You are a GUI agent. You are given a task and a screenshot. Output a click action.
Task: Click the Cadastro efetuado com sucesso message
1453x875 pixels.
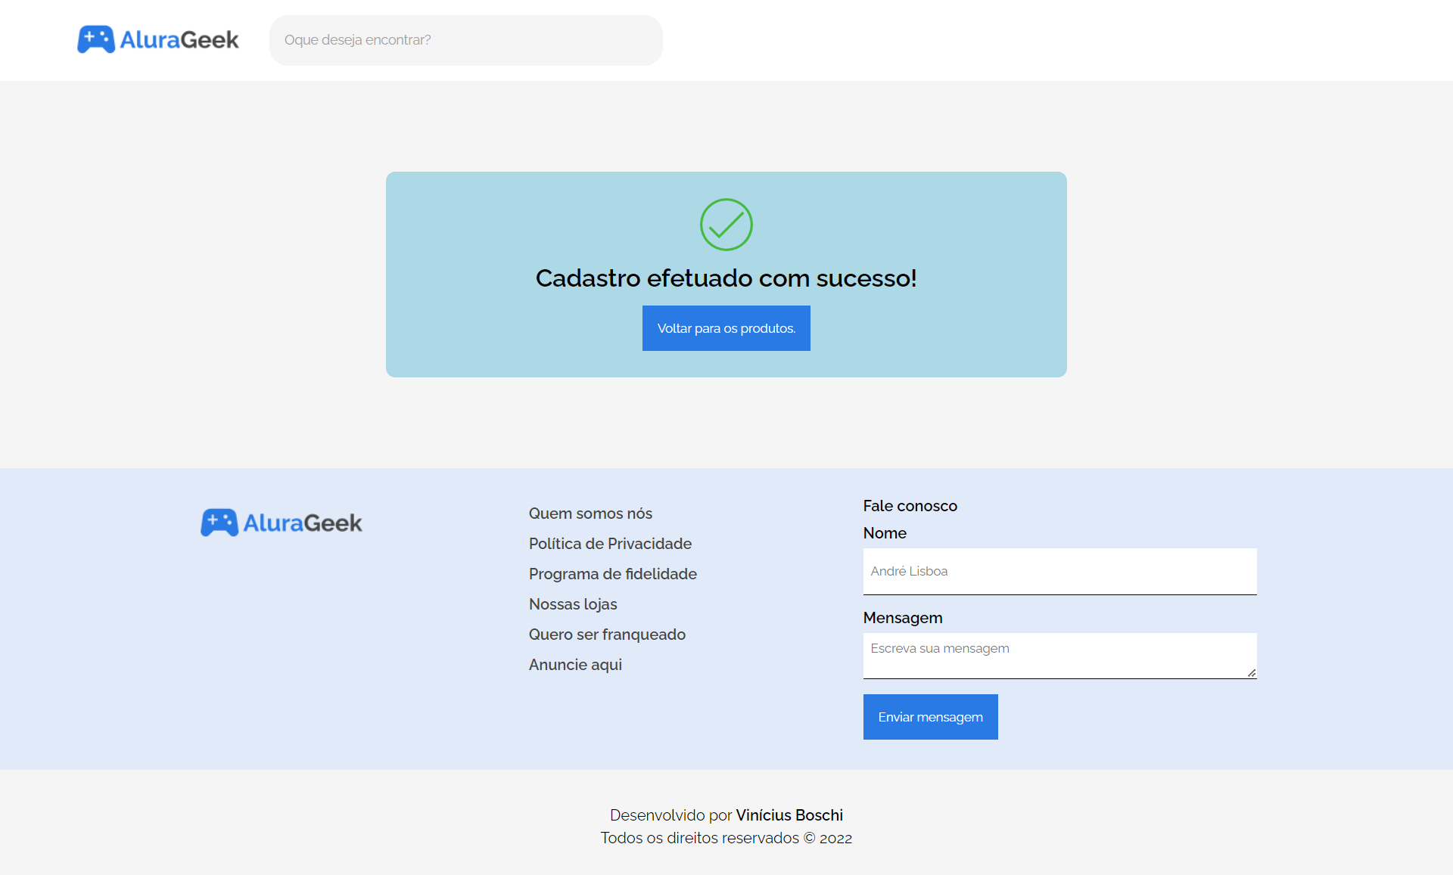click(726, 278)
